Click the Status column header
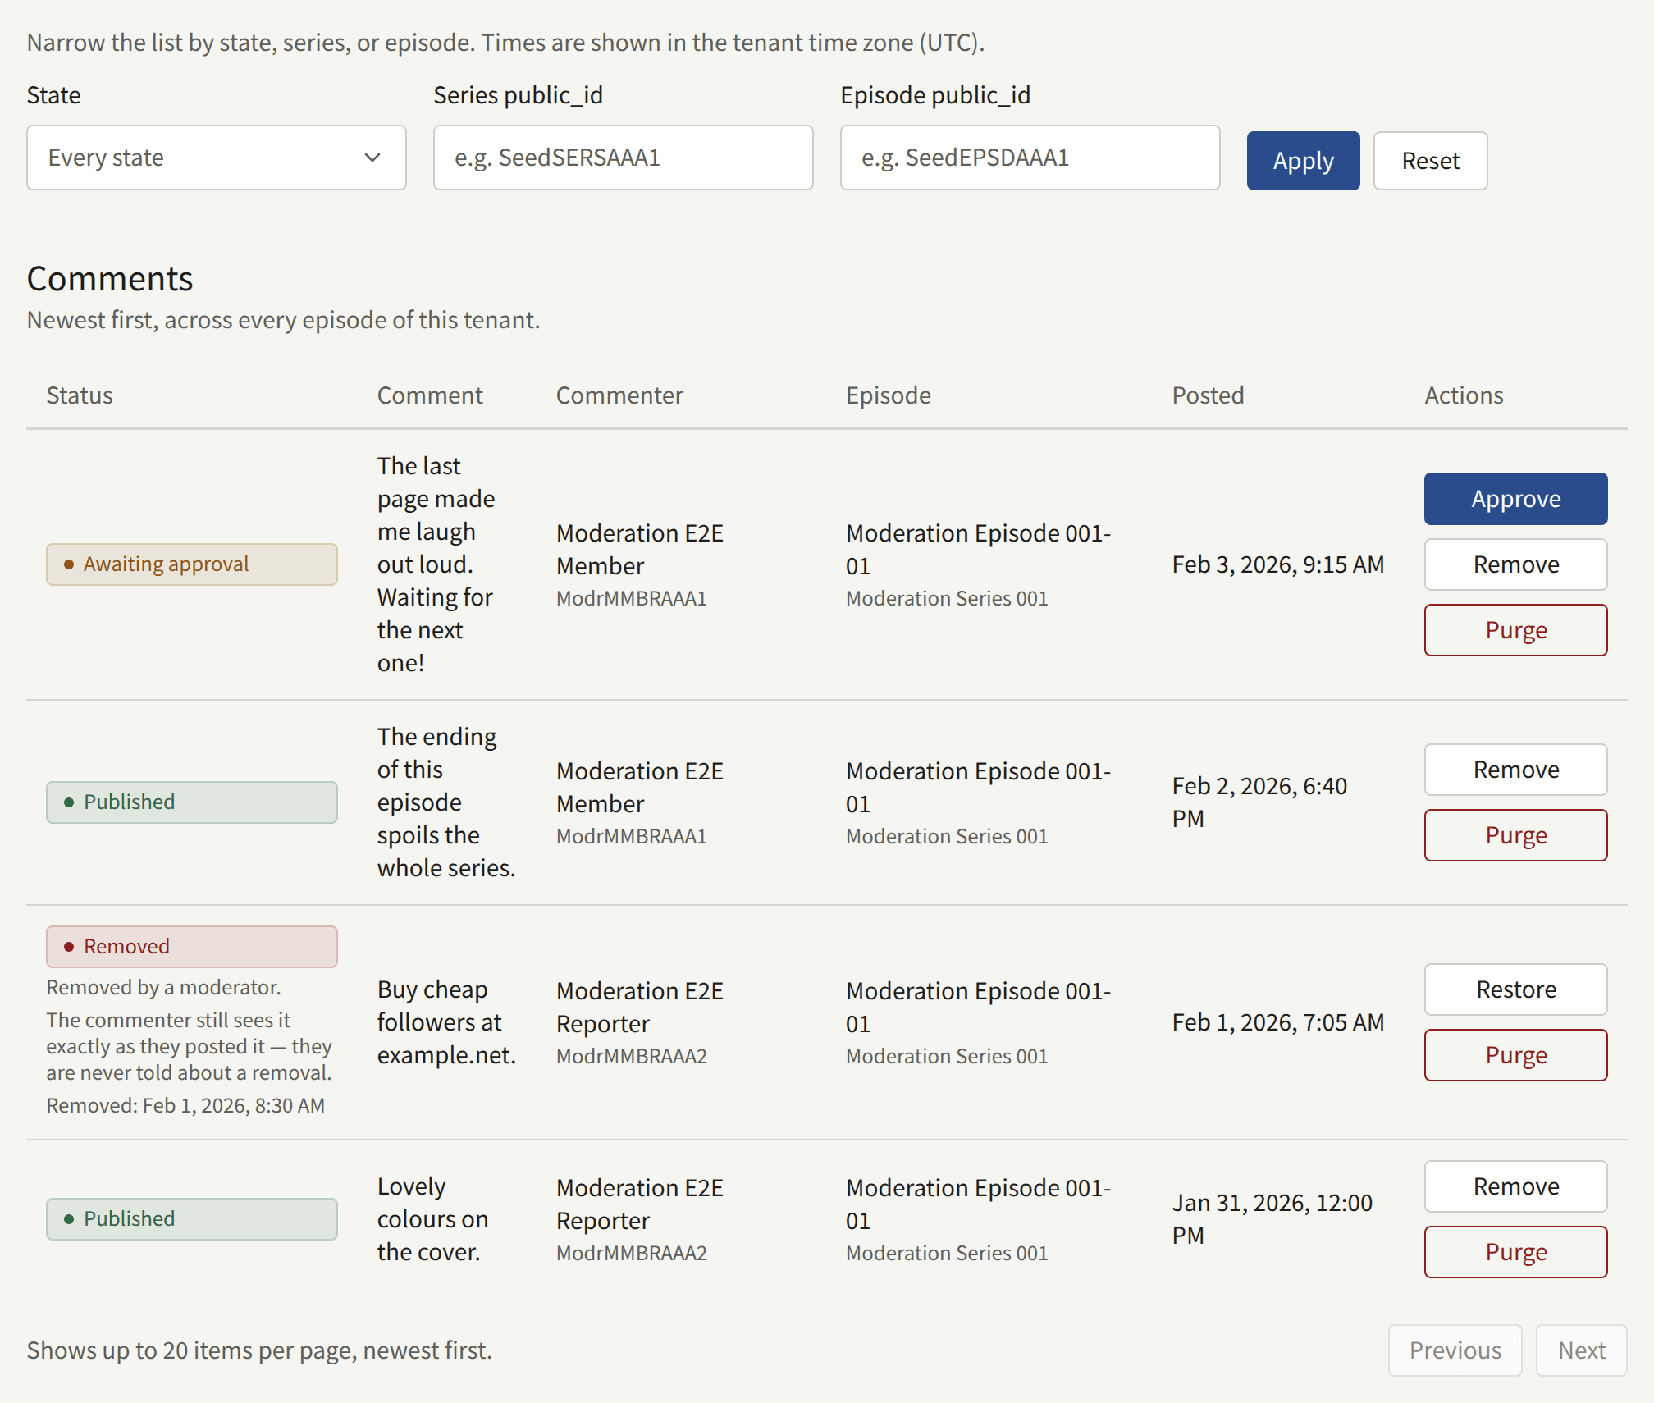The image size is (1654, 1403). (x=80, y=395)
